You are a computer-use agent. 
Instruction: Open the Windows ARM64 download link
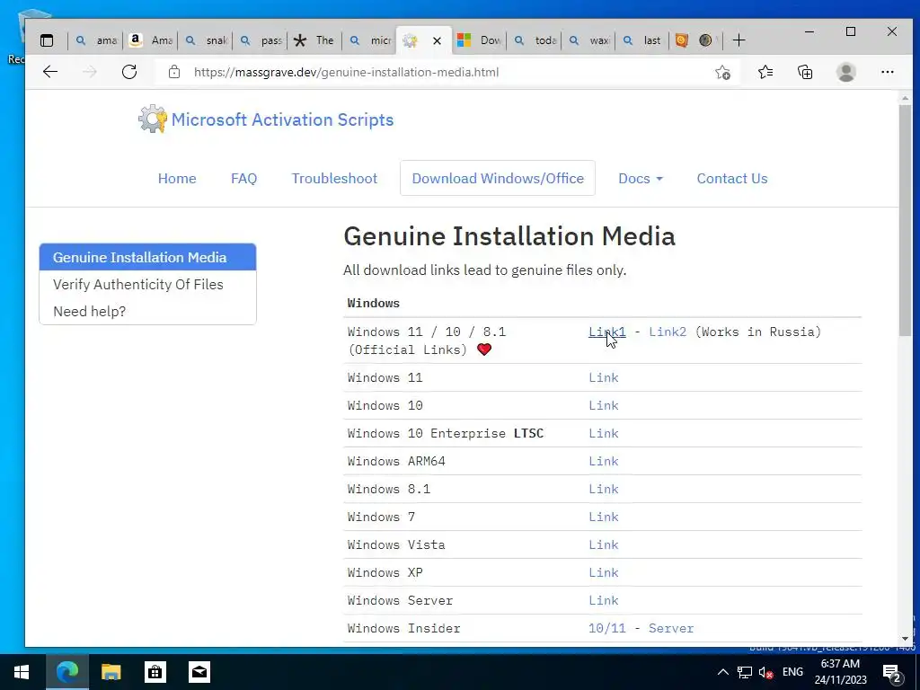[x=603, y=461]
